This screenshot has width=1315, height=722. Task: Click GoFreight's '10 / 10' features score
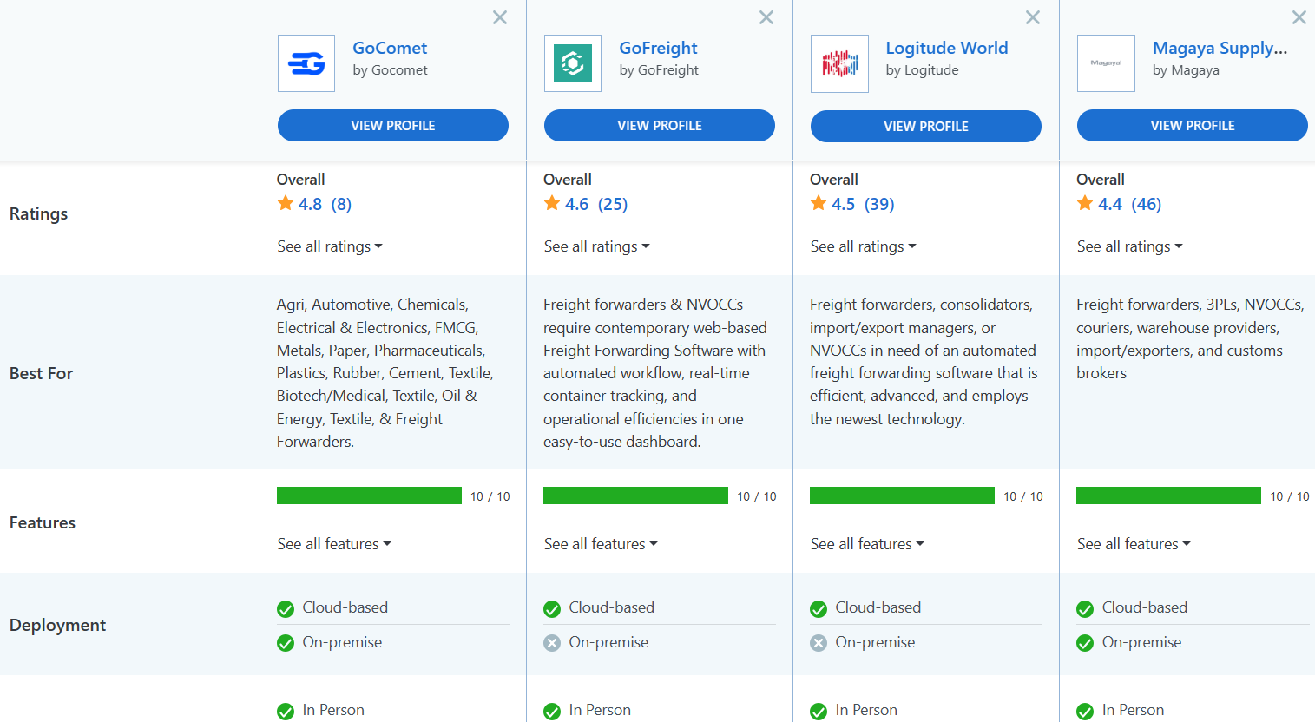757,496
